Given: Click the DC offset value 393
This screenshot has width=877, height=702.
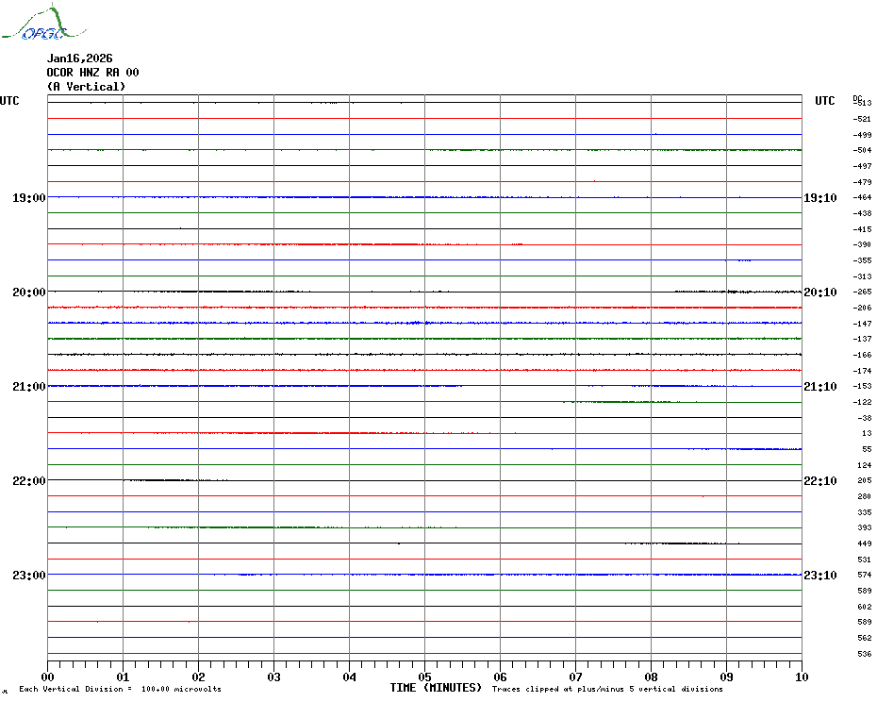Looking at the screenshot, I should tap(865, 527).
